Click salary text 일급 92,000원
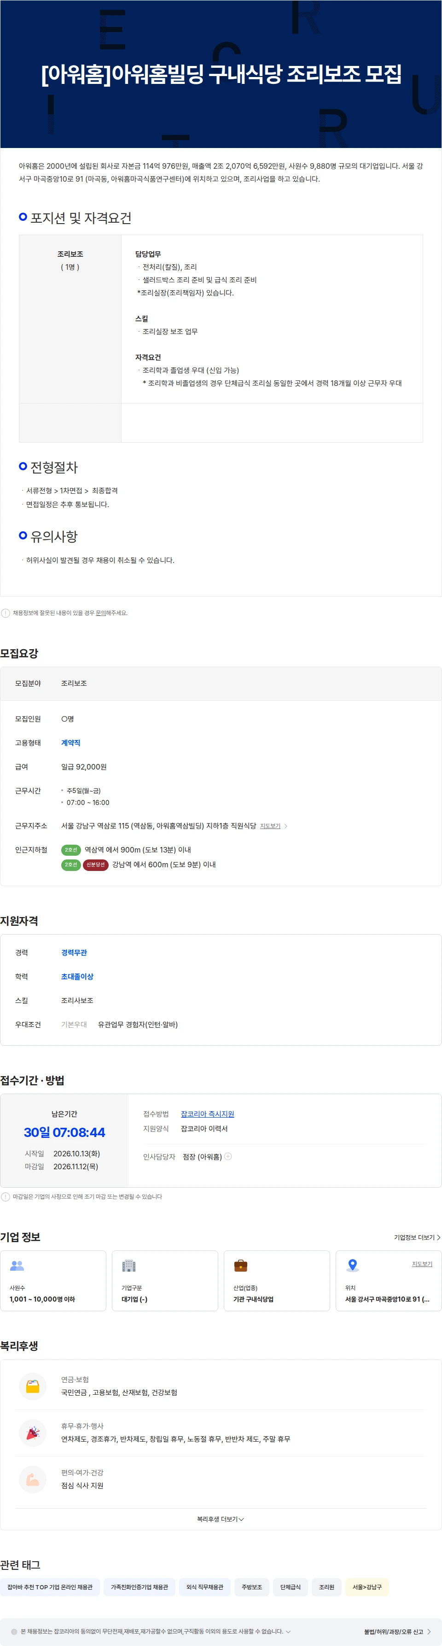The image size is (442, 1646). (83, 767)
